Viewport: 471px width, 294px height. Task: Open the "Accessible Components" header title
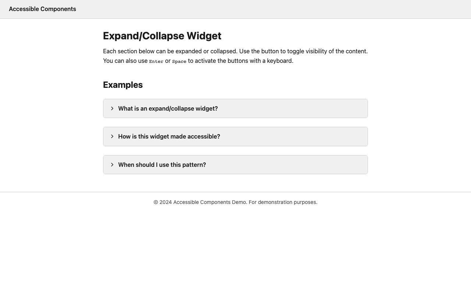tap(42, 9)
